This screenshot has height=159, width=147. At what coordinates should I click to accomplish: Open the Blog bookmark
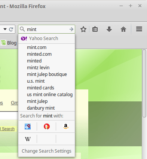pyautogui.click(x=9, y=43)
